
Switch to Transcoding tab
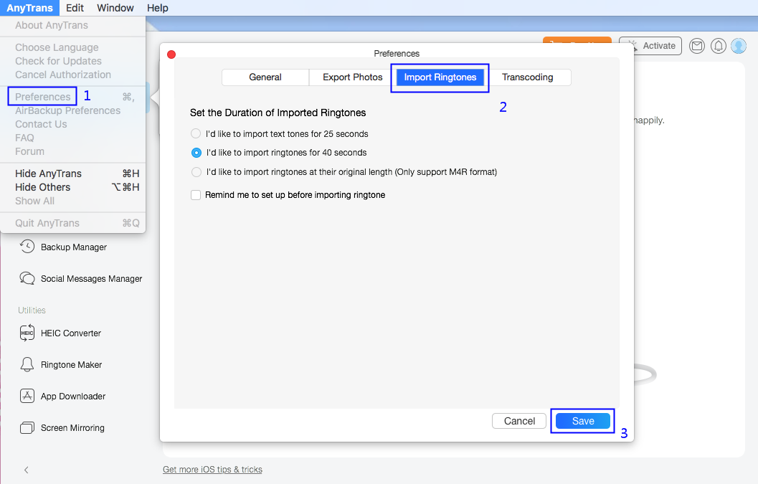pyautogui.click(x=527, y=77)
